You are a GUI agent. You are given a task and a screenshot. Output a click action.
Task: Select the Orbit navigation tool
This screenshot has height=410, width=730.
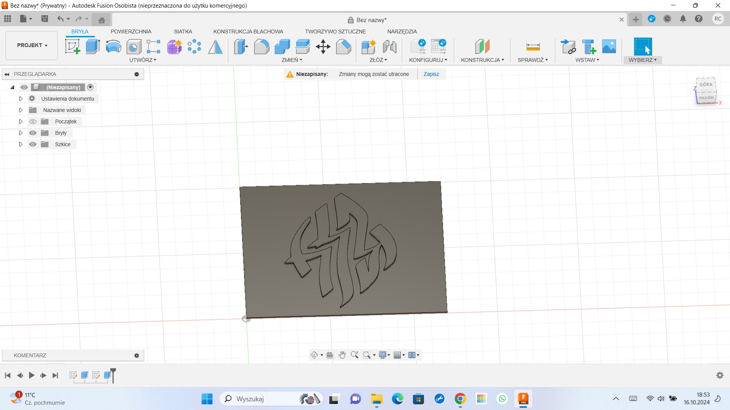[314, 355]
